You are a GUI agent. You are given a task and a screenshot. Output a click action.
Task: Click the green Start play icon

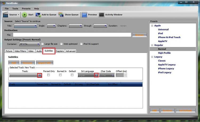[x=24, y=15]
